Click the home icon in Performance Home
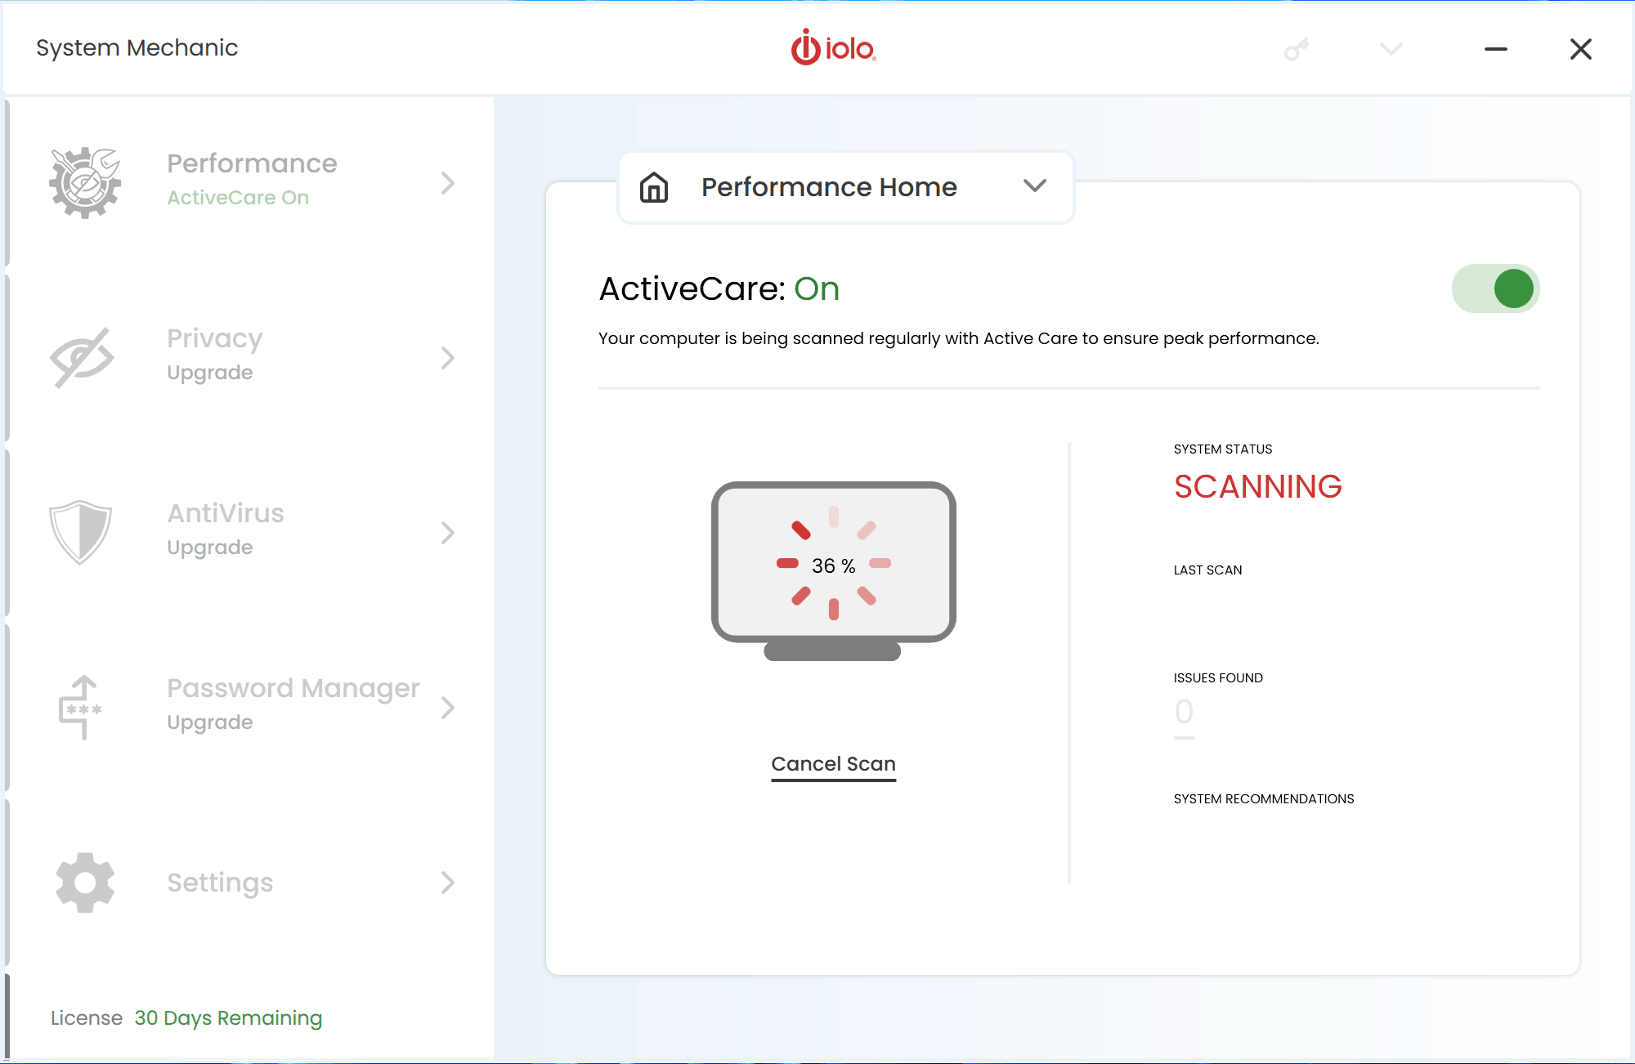 tap(653, 186)
